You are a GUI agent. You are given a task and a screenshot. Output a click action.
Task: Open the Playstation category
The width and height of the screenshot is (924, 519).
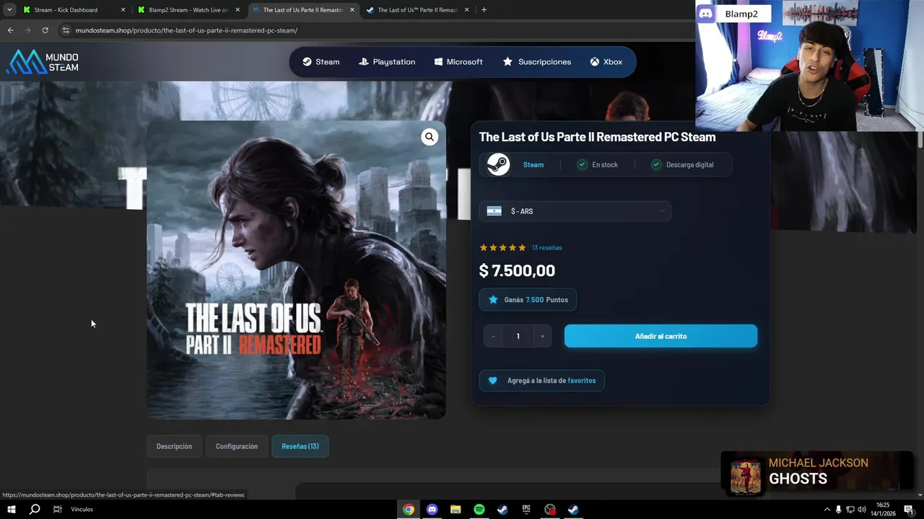387,62
